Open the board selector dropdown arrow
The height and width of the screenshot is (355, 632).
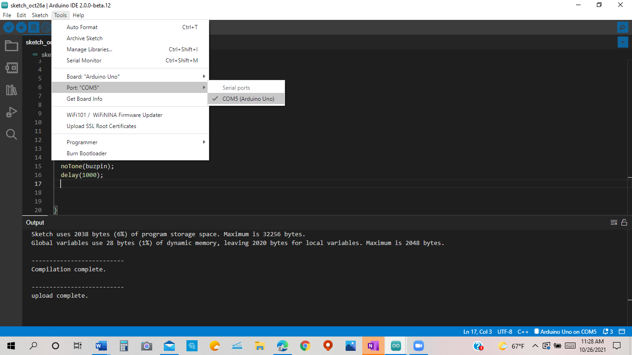coord(622,42)
